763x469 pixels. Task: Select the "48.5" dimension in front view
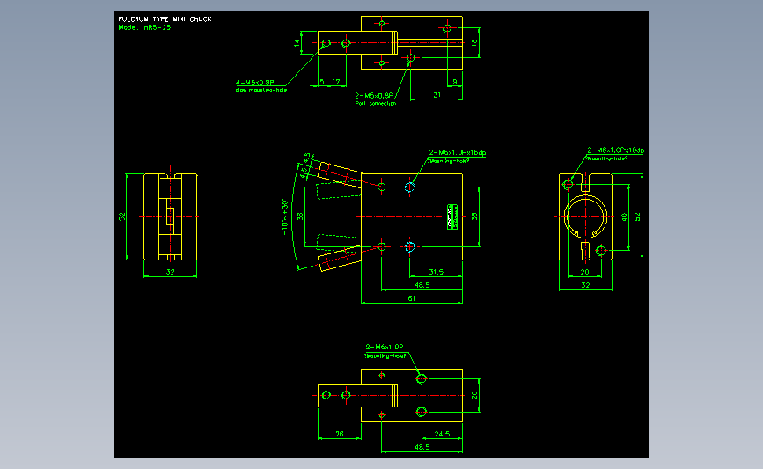pos(422,285)
